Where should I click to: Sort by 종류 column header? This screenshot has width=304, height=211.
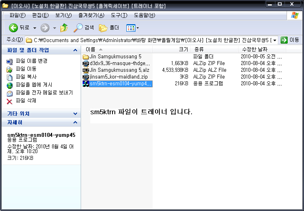[215, 49]
